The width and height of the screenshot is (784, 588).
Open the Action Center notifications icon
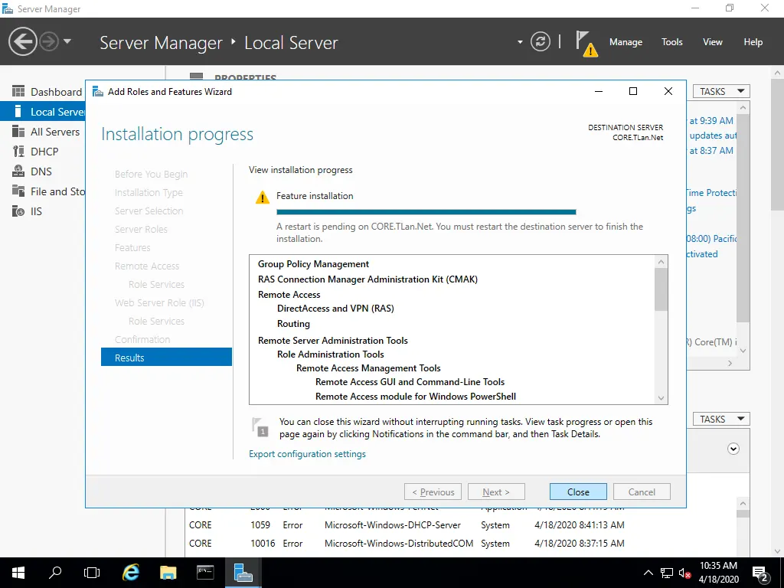click(759, 573)
